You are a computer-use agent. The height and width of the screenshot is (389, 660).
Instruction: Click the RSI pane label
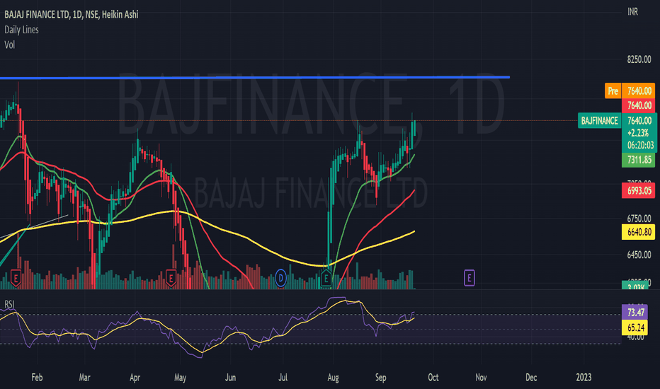pyautogui.click(x=9, y=304)
